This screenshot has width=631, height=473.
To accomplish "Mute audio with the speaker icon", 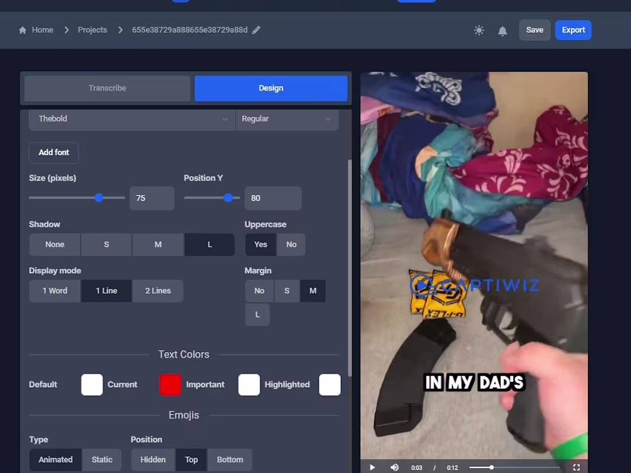I will pyautogui.click(x=394, y=467).
